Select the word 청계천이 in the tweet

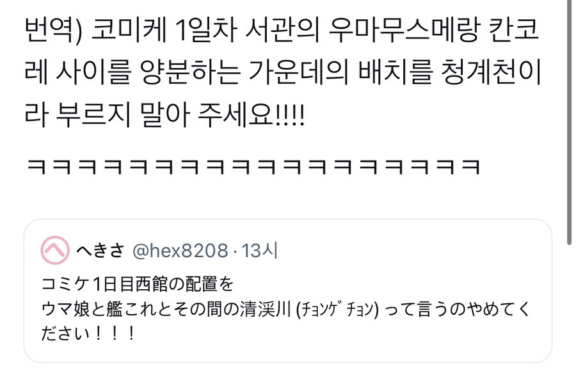(491, 72)
